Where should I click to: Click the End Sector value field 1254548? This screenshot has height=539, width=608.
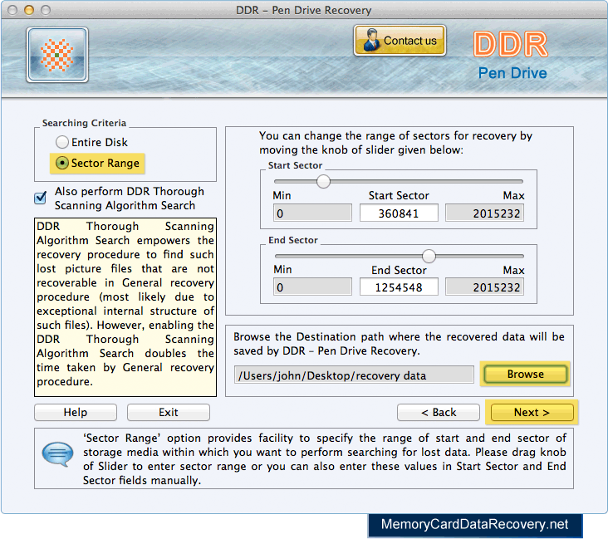[399, 287]
